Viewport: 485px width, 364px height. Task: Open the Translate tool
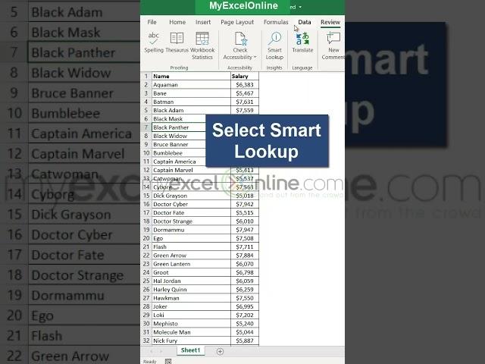(302, 42)
